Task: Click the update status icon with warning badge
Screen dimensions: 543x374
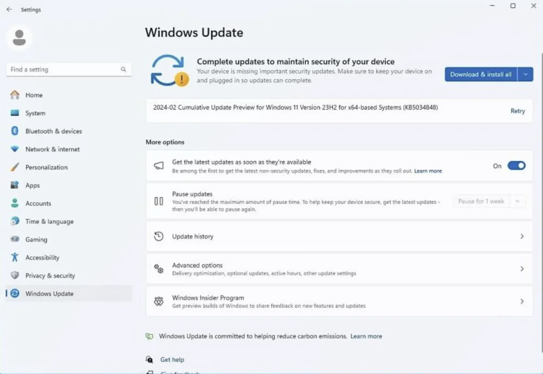Action: [x=169, y=71]
